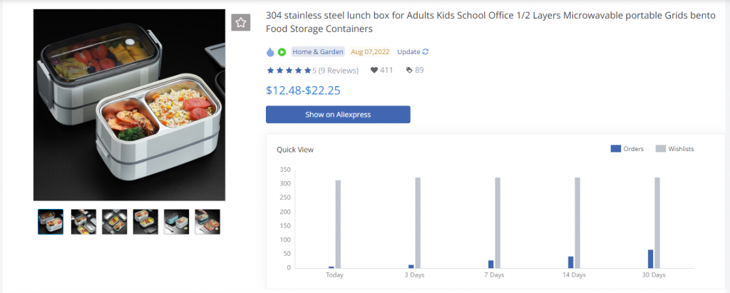Toggle the Wishlists legend in chart
The width and height of the screenshot is (730, 293).
coord(675,148)
